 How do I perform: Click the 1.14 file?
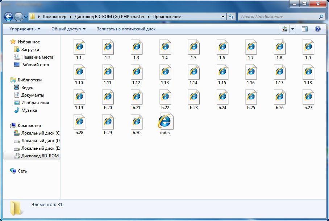pos(193,75)
